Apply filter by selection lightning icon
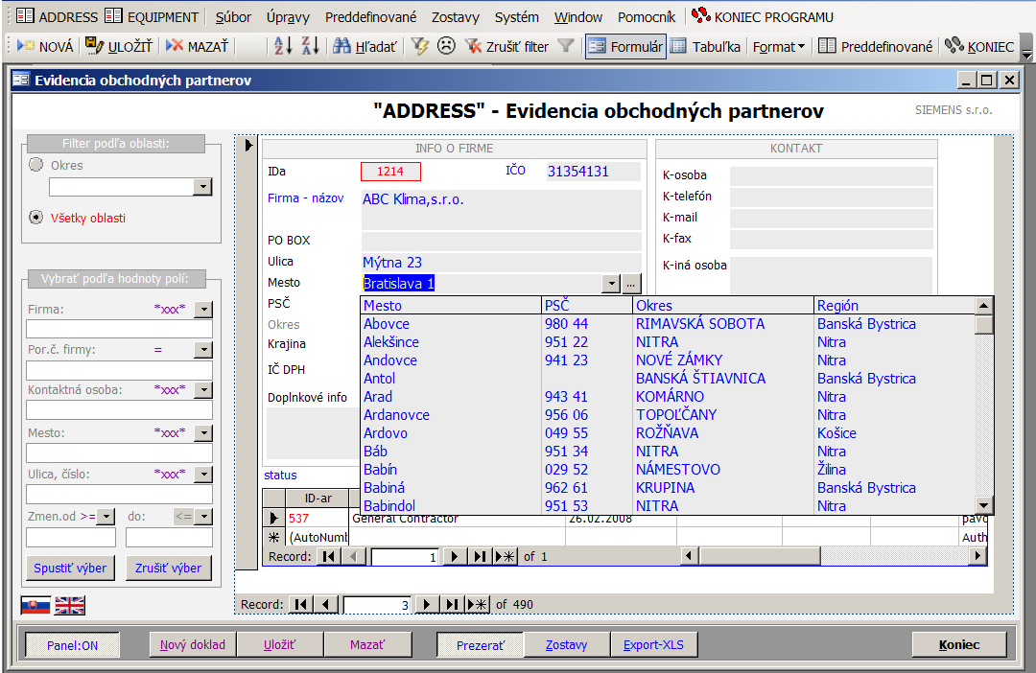Viewport: 1036px width, 673px height. pyautogui.click(x=419, y=46)
